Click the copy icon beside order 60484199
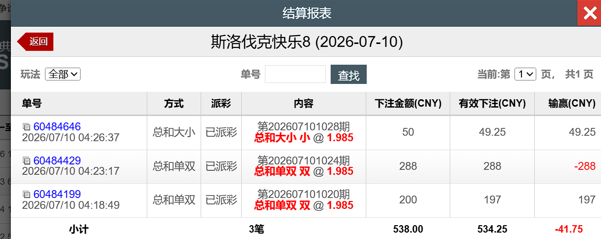Viewport: 601px width, 239px height. click(27, 194)
